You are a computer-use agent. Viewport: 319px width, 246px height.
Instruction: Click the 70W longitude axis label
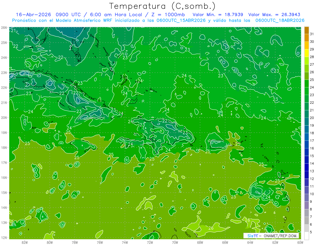175,242
